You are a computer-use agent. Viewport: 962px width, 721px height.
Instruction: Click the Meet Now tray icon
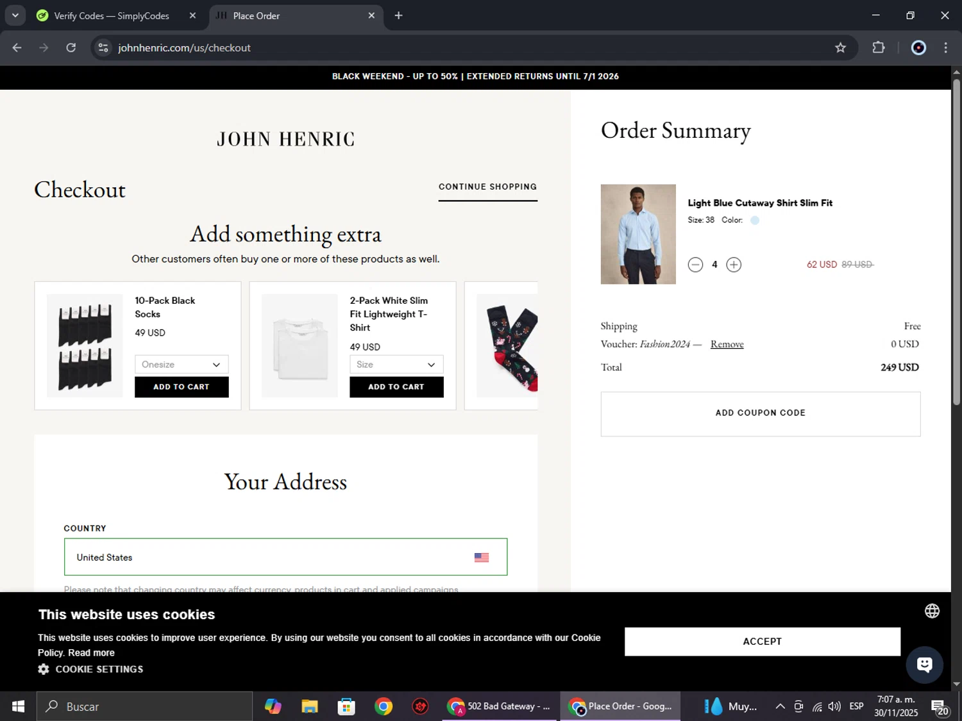click(798, 706)
